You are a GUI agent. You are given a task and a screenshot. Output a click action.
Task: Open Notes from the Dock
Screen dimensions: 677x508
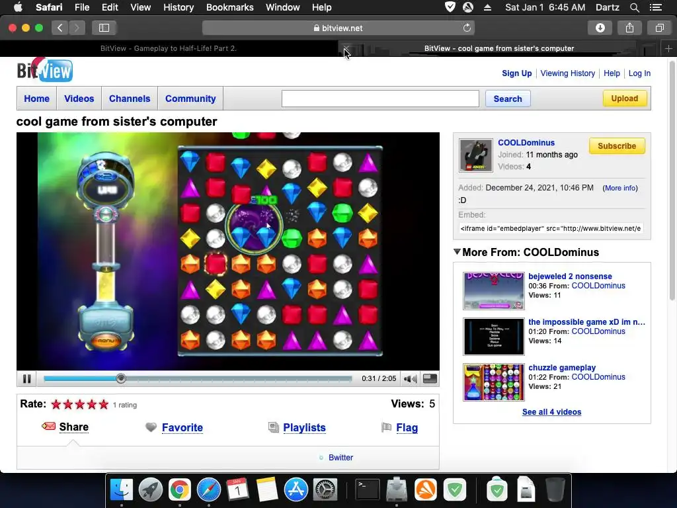click(267, 490)
